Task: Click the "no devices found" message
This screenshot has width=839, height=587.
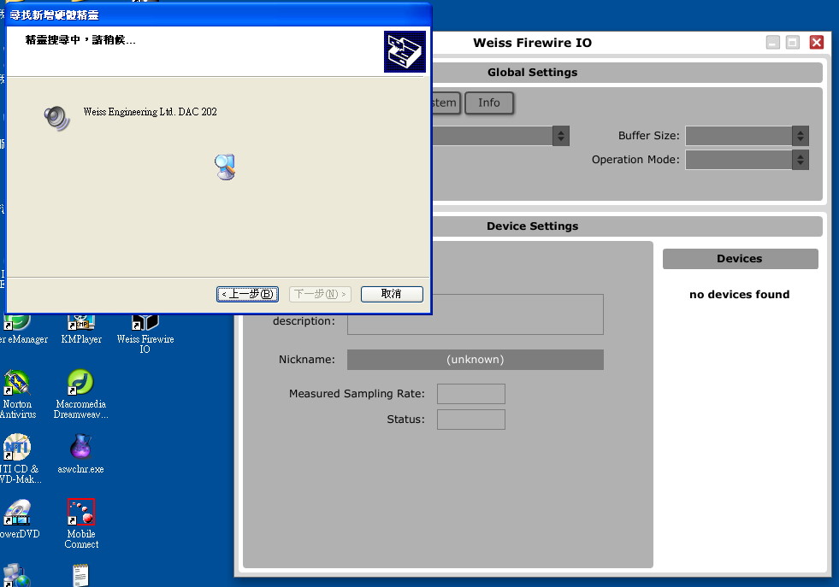Action: (x=740, y=295)
